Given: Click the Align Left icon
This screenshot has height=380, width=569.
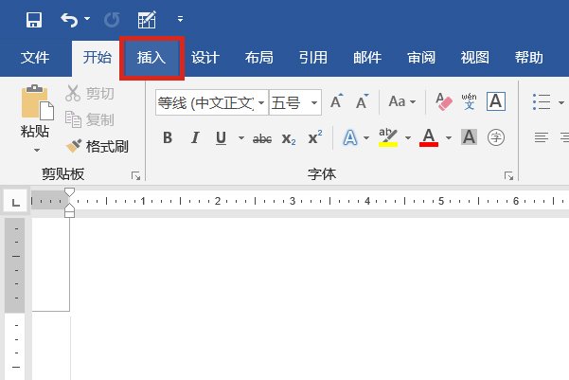Looking at the screenshot, I should tap(541, 137).
